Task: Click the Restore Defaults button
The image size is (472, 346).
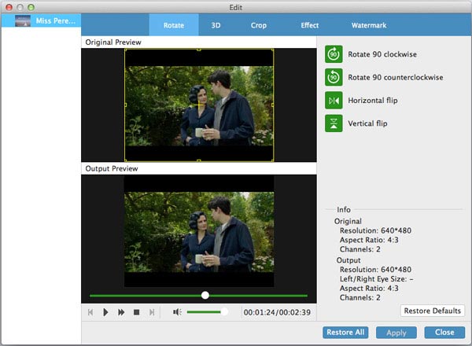Action: (432, 311)
